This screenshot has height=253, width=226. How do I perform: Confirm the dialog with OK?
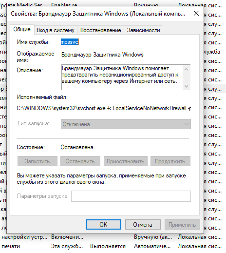103,225
